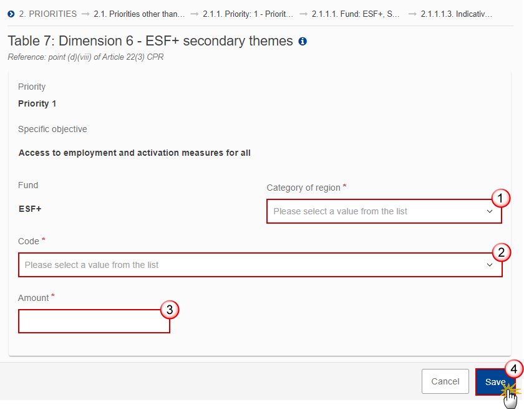This screenshot has width=524, height=410.
Task: Open the 2.1. Priorities other than breadcrumb
Action: [x=139, y=14]
